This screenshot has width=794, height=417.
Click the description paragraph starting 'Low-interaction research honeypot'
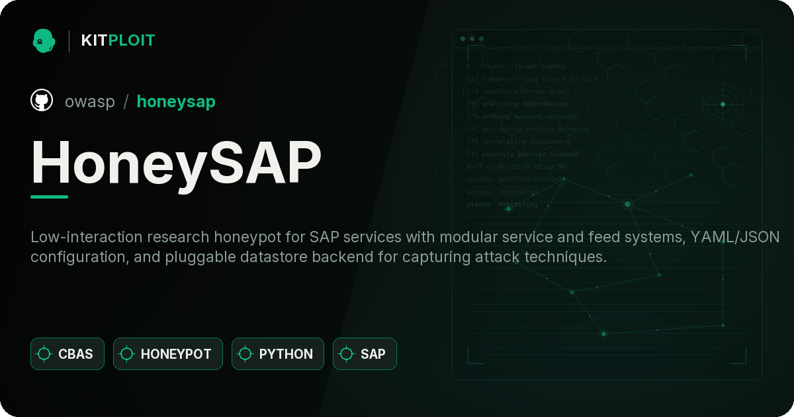coord(406,247)
